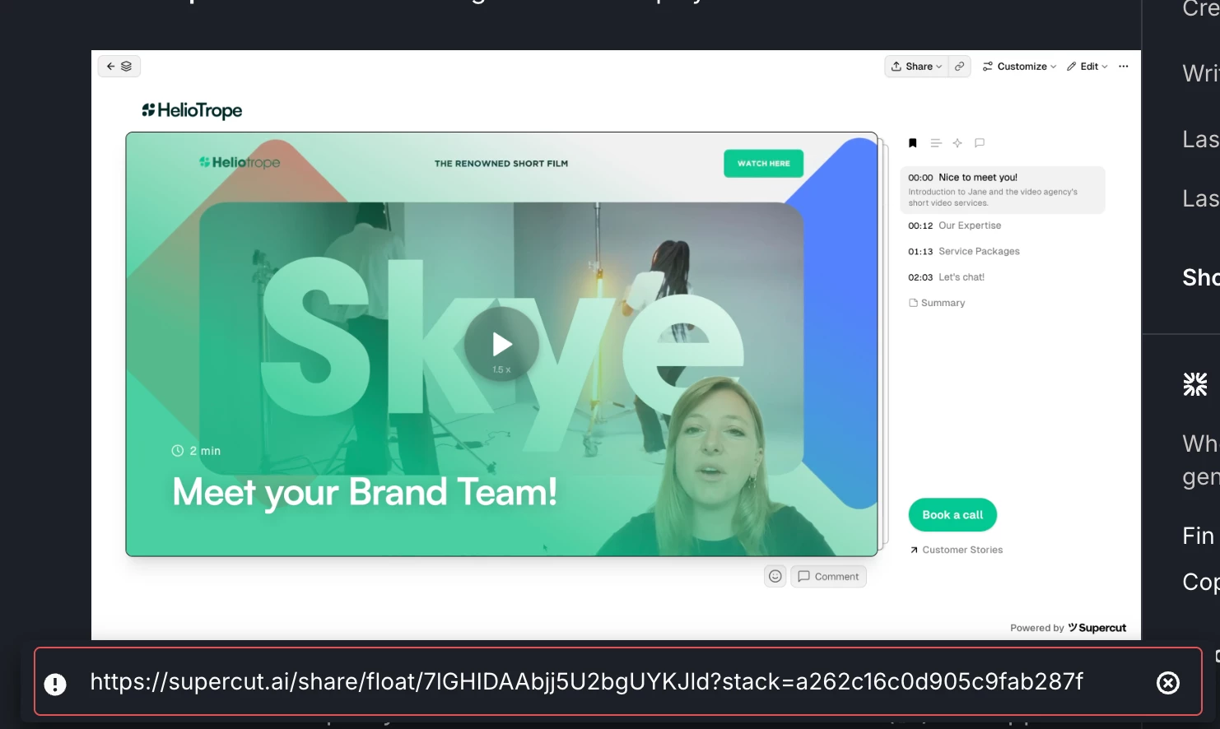Open the Edit dropdown
This screenshot has width=1220, height=729.
pos(1087,67)
